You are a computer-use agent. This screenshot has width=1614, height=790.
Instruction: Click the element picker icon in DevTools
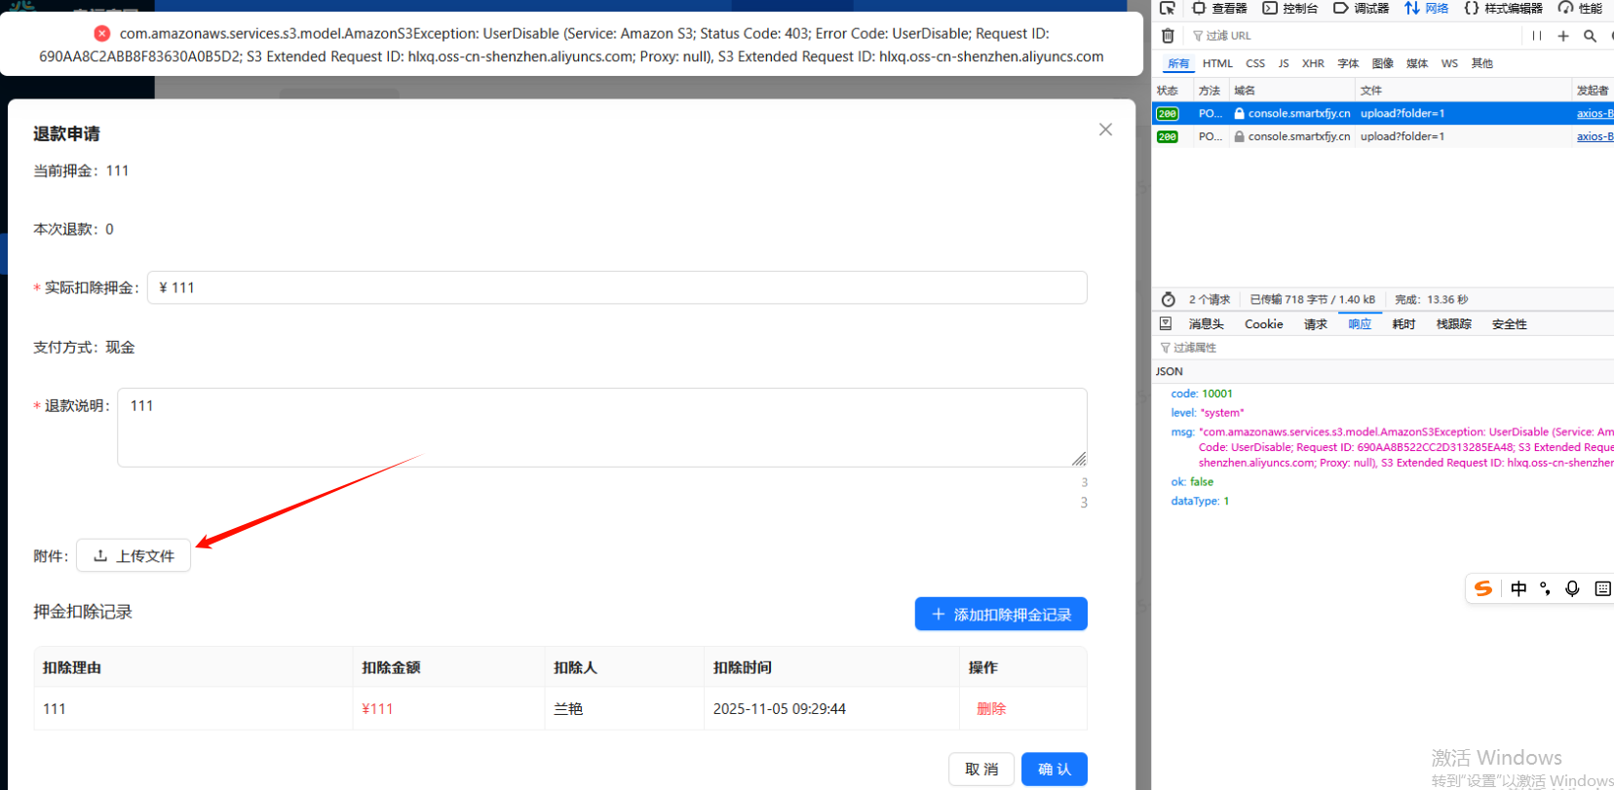pos(1168,9)
